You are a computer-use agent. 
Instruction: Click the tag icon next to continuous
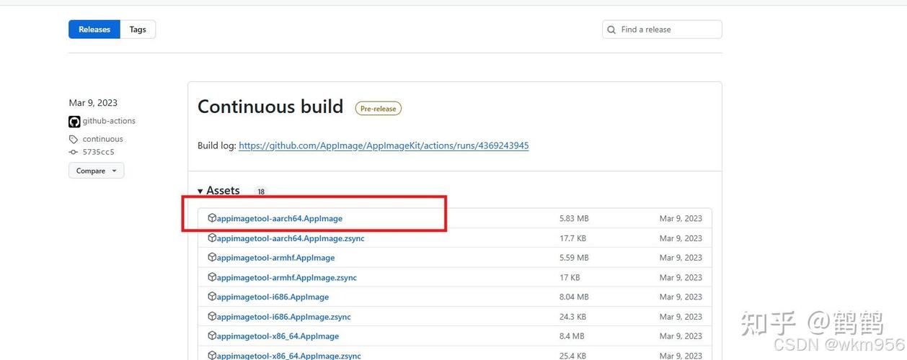pyautogui.click(x=74, y=140)
